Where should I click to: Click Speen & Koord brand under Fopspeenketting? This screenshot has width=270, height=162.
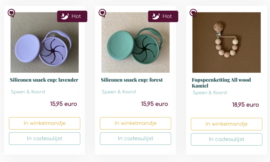click(x=210, y=93)
